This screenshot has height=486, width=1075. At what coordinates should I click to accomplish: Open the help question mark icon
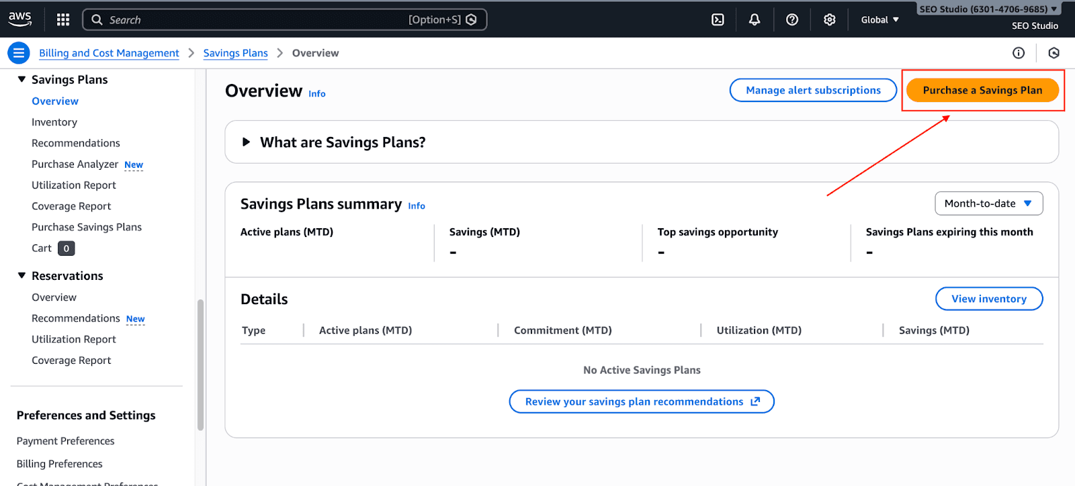pyautogui.click(x=792, y=19)
